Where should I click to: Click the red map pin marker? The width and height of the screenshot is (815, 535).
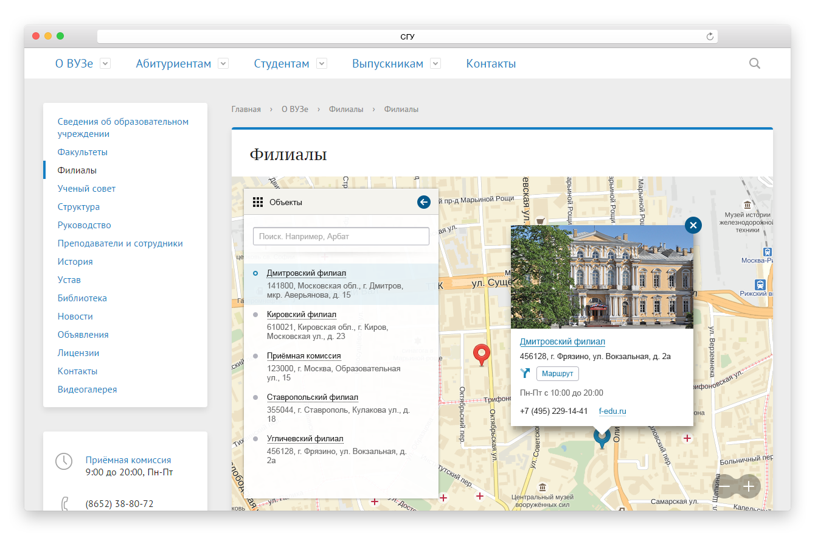coord(482,354)
